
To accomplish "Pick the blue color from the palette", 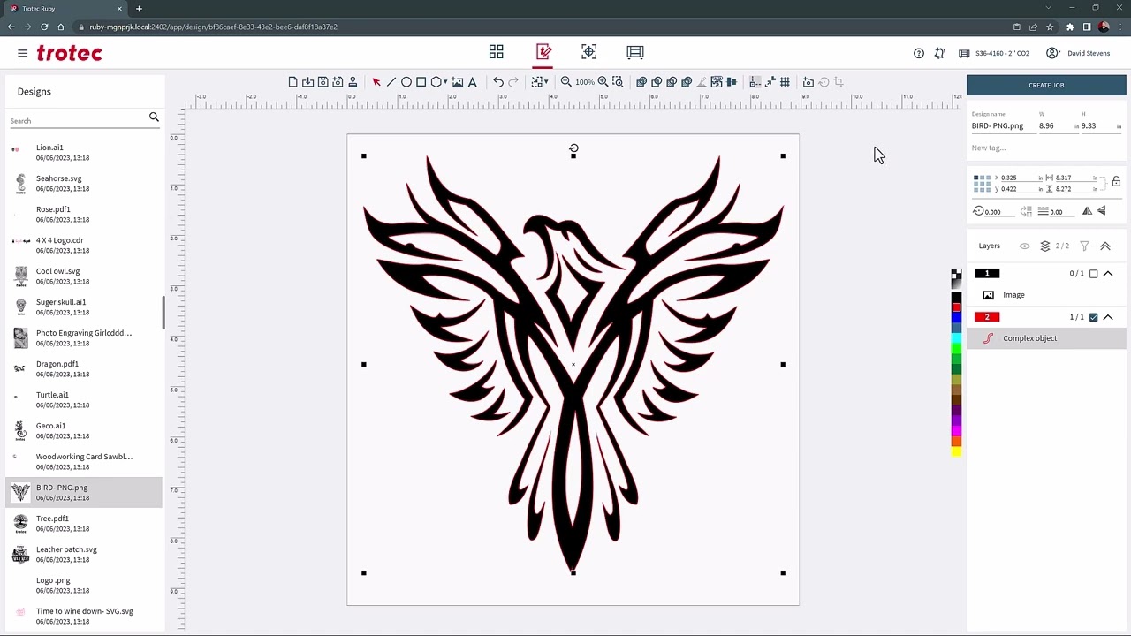I will 956,318.
